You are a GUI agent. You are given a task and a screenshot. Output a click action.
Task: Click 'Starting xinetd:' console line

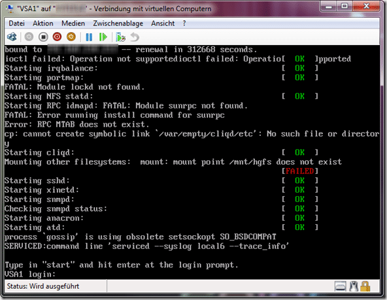pyautogui.click(x=42, y=190)
